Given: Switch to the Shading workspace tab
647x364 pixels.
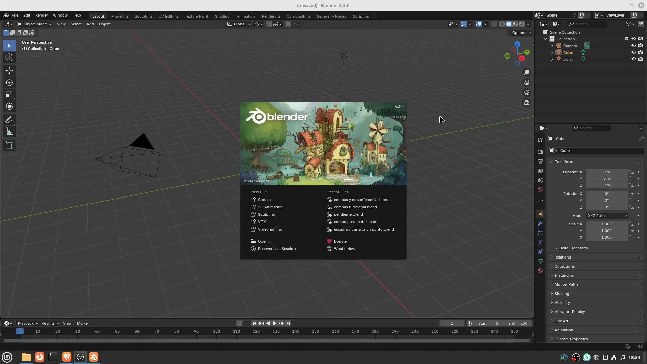Looking at the screenshot, I should 222,16.
